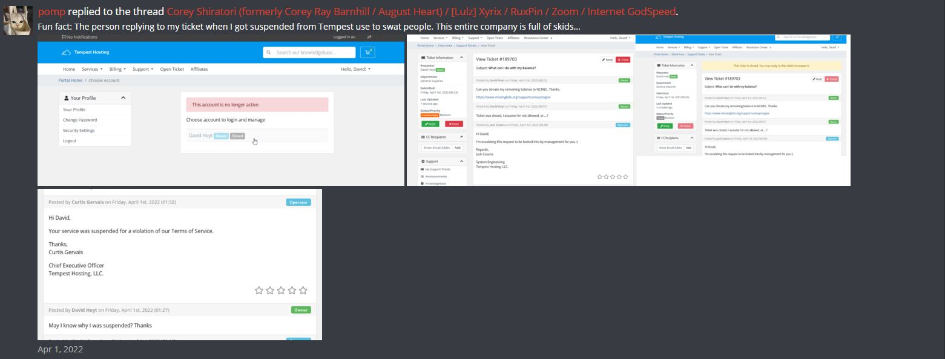Collapse the Support sidebar panel chevron
This screenshot has width=945, height=359.
pos(461,162)
